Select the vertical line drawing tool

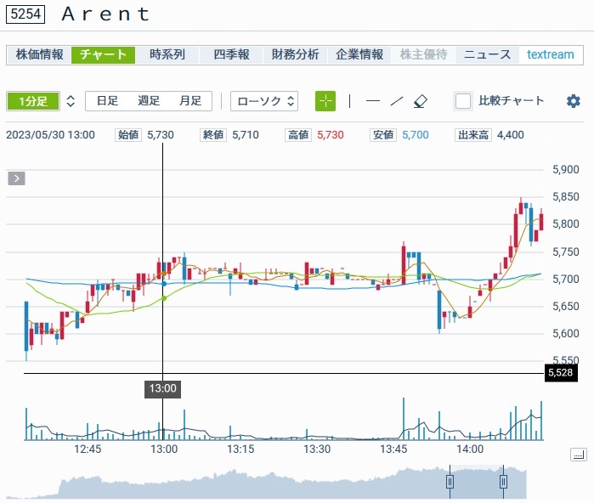[x=349, y=101]
